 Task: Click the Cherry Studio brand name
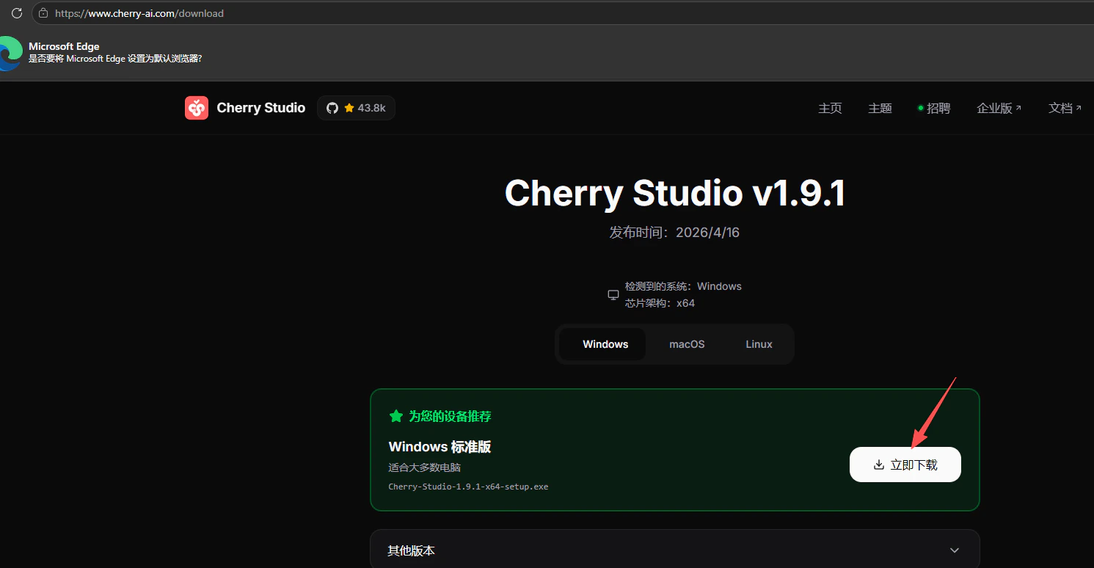pyautogui.click(x=261, y=108)
